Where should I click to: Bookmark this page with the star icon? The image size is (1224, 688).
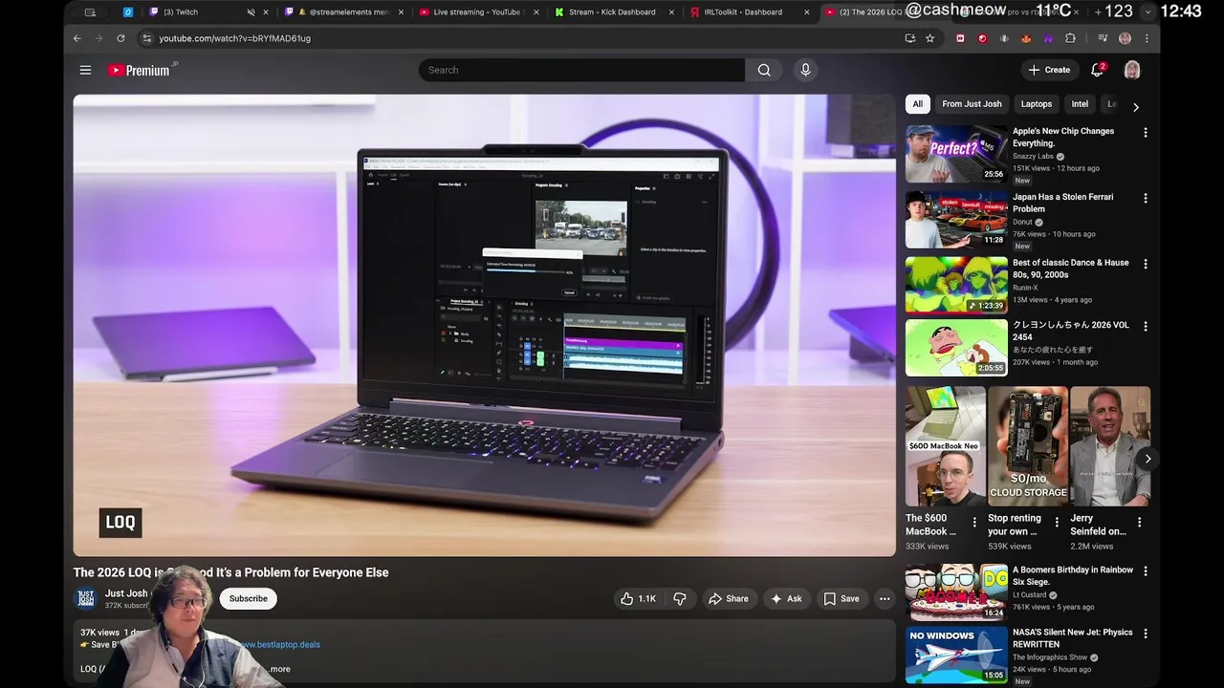(929, 38)
